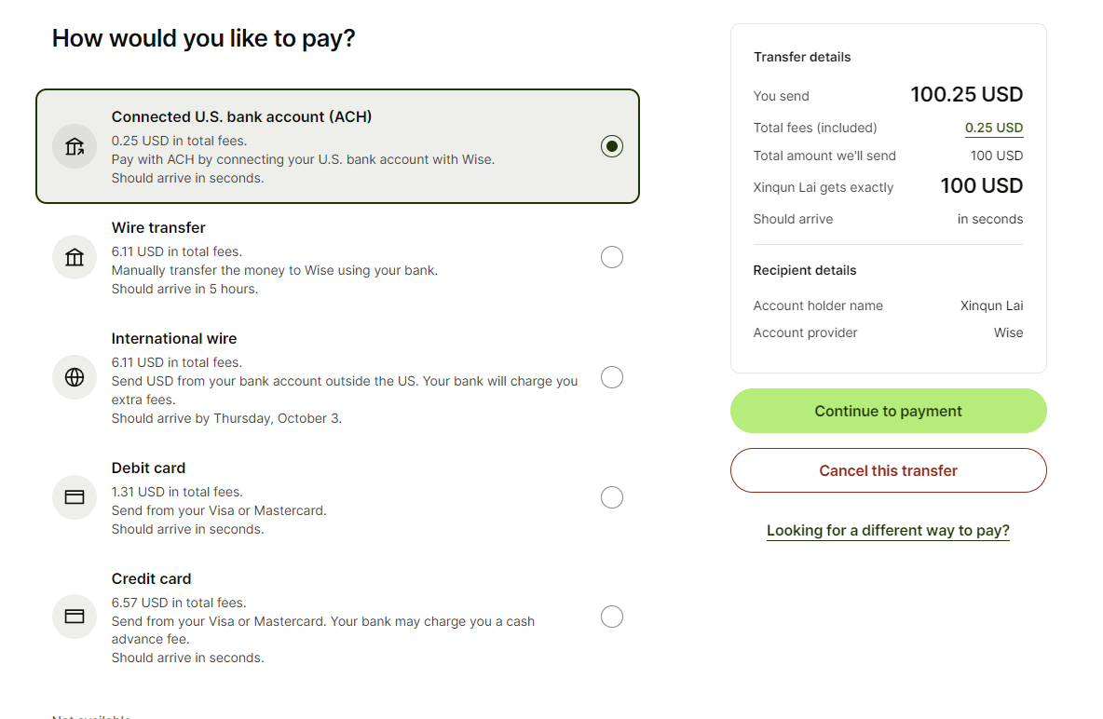1103x719 pixels.
Task: Click the 100.25 USD send amount
Action: pyautogui.click(x=966, y=95)
